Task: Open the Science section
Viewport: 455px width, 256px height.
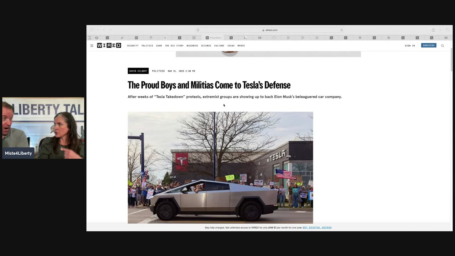Action: [x=206, y=46]
